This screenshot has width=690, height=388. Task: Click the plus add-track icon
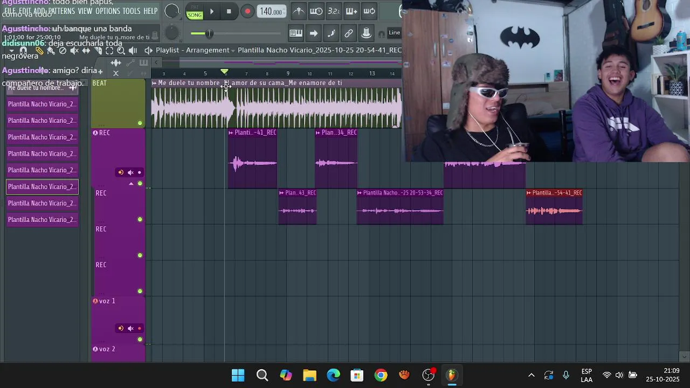pos(100,71)
